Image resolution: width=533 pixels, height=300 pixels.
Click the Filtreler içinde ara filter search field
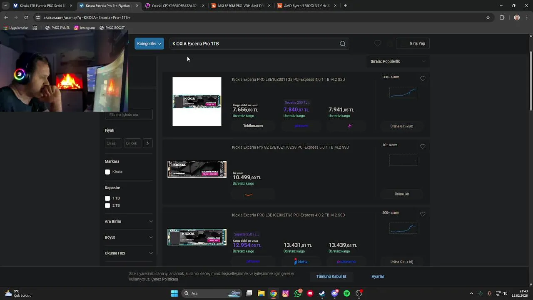129,115
